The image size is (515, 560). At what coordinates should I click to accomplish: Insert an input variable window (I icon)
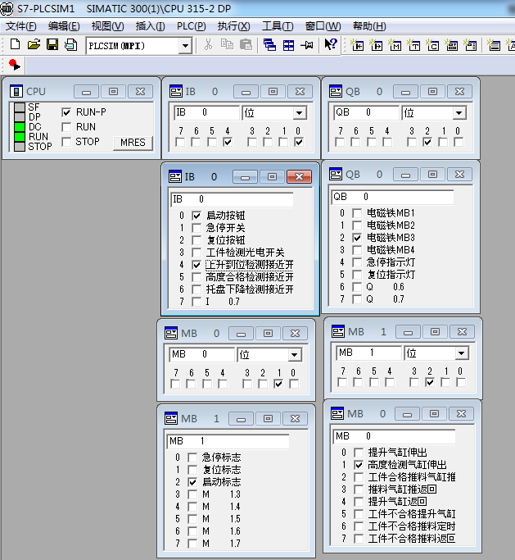coord(357,45)
